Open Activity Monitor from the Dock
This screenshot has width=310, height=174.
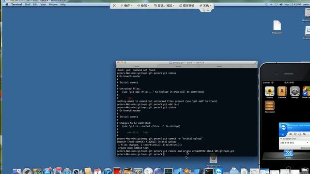click(x=169, y=171)
